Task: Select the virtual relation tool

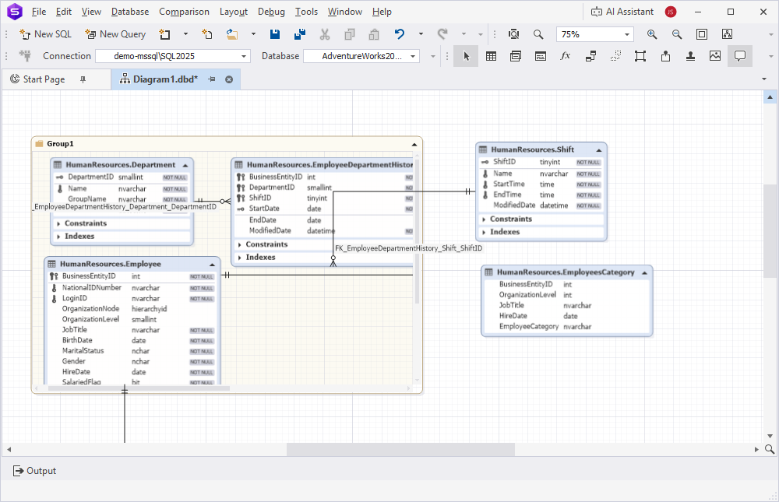Action: pyautogui.click(x=615, y=56)
